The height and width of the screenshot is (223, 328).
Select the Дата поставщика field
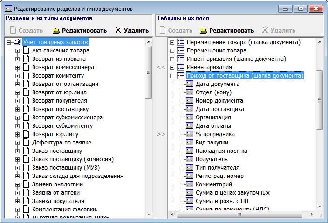[x=219, y=109]
